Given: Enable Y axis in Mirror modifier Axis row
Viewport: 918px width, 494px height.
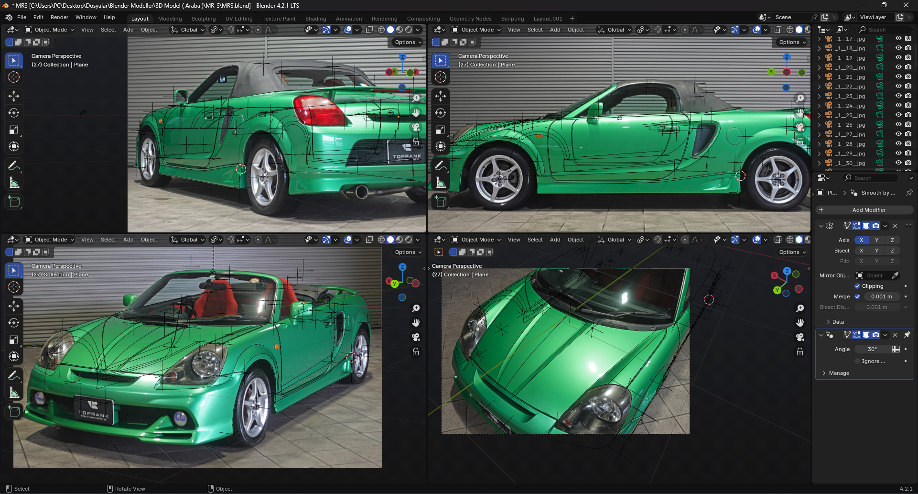Looking at the screenshot, I should [x=876, y=240].
